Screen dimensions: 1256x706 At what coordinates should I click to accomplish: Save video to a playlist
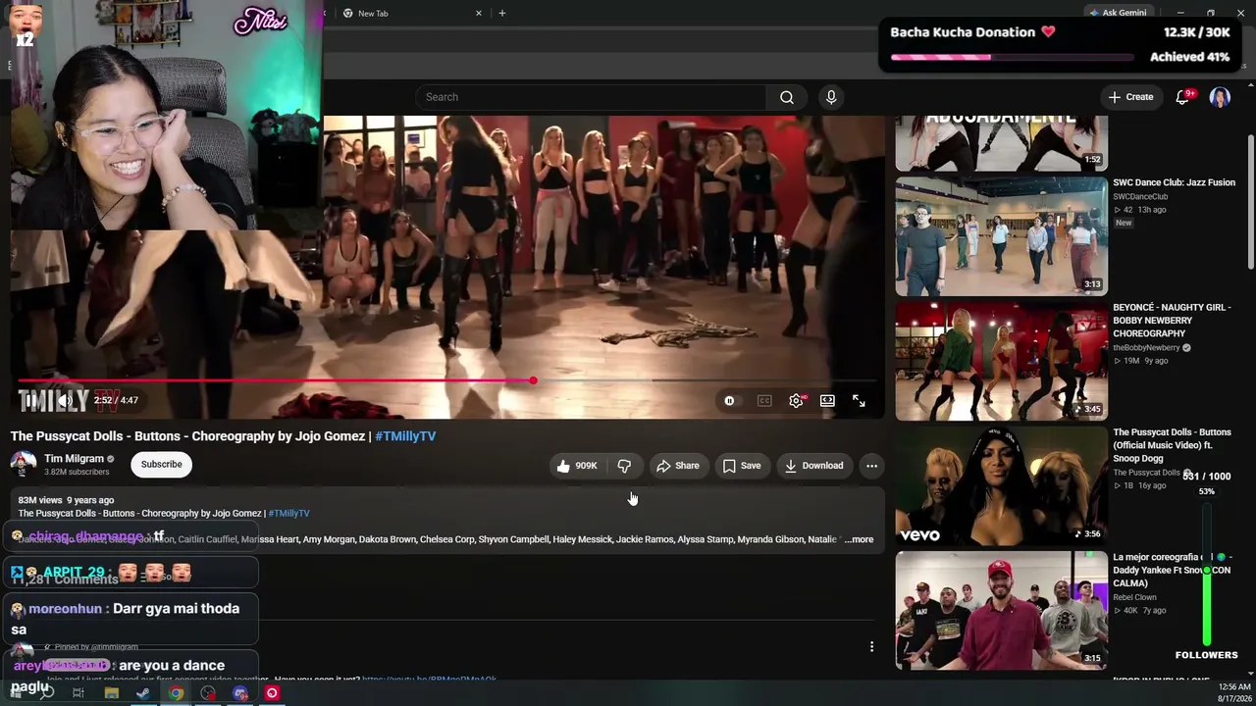[x=742, y=466]
